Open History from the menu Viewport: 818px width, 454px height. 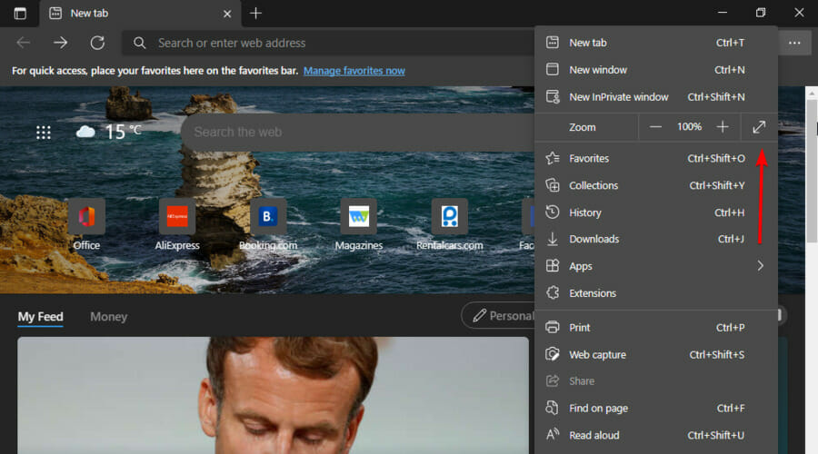585,212
